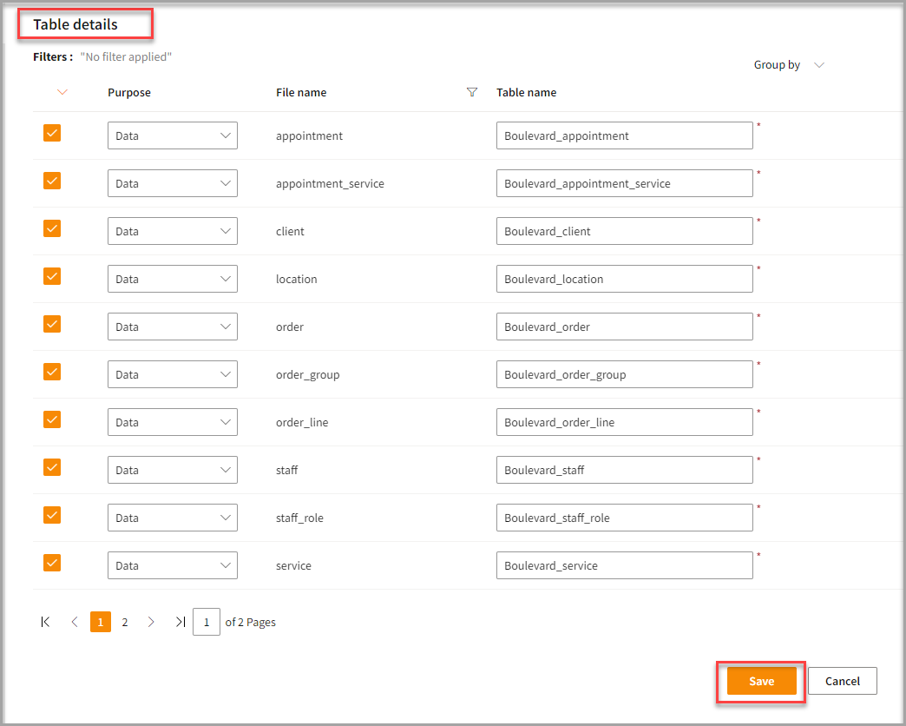Select page 1 in pagination
The image size is (906, 726).
click(101, 622)
